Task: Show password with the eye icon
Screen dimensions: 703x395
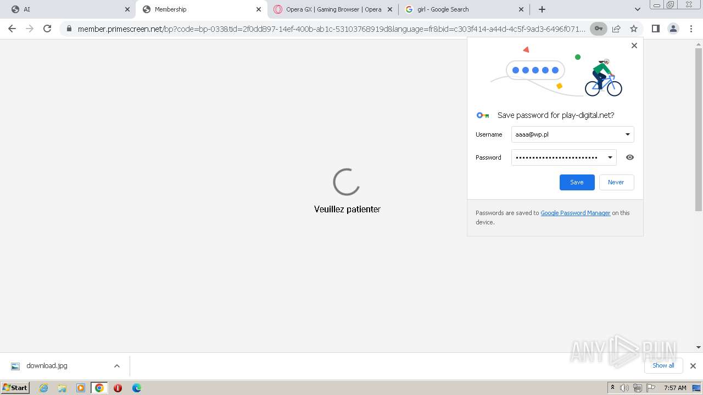Action: tap(630, 157)
